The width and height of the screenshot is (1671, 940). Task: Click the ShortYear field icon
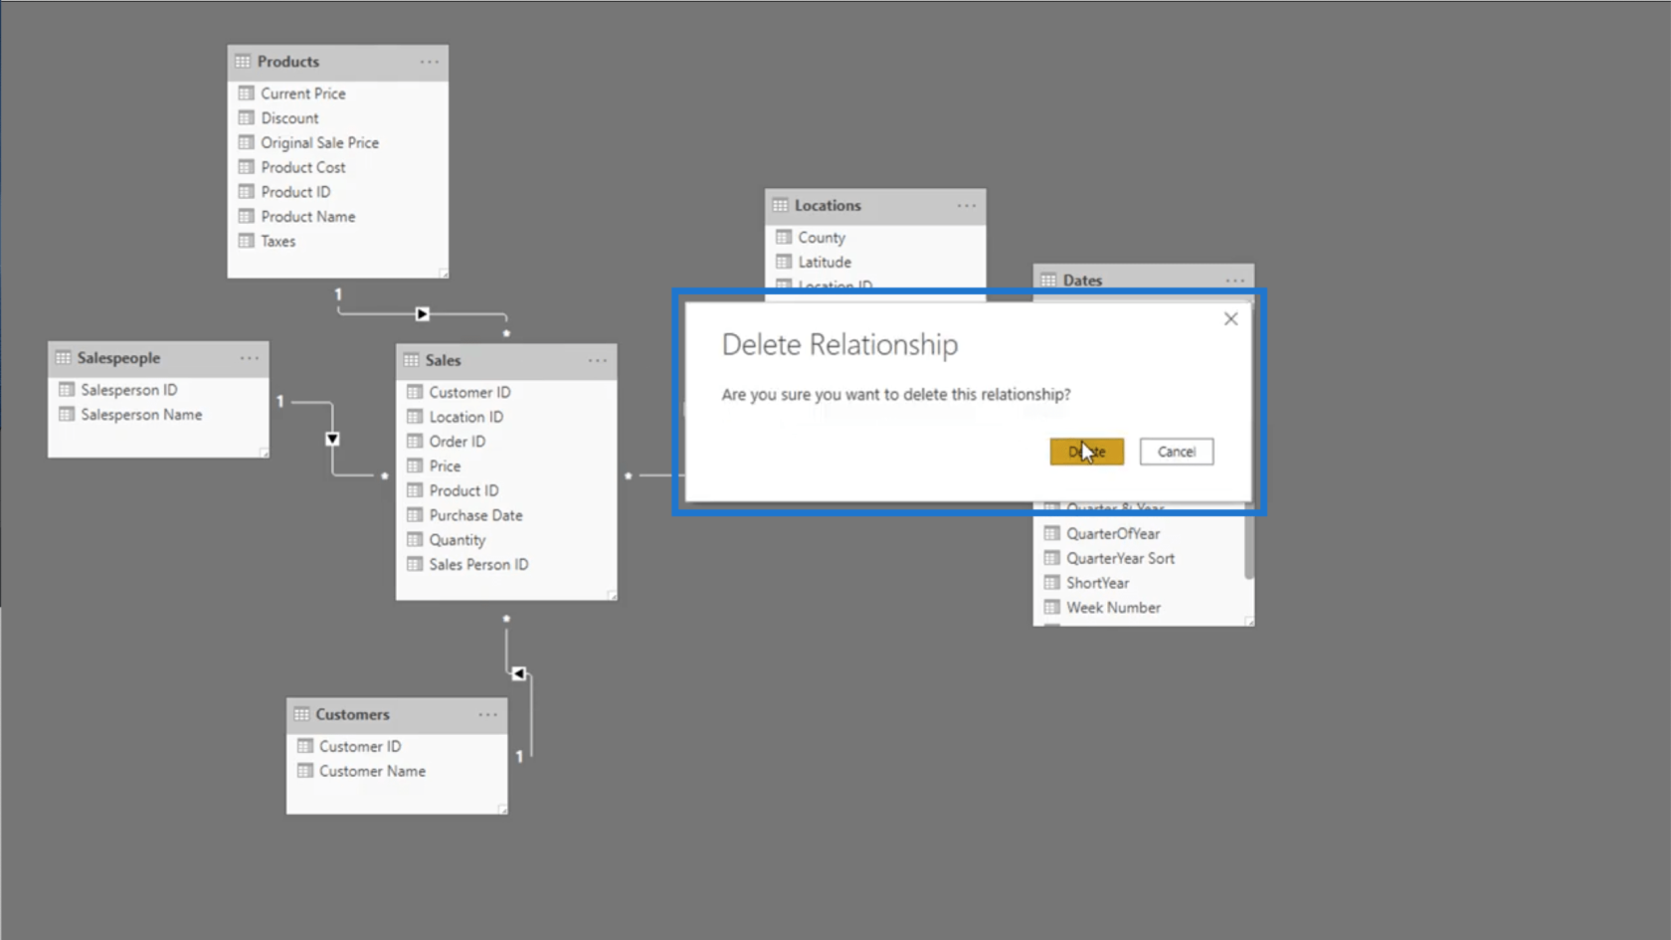pos(1051,583)
